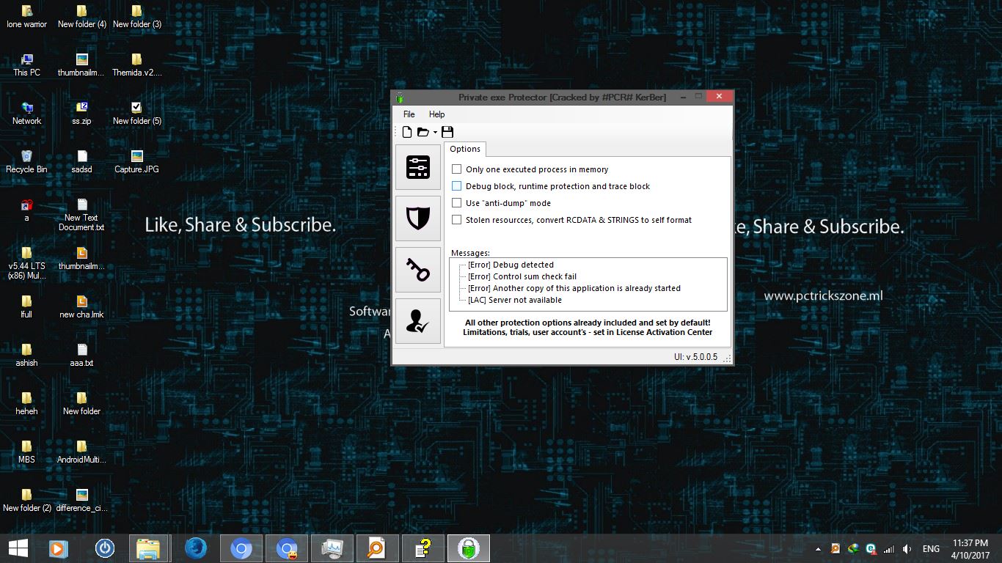Viewport: 1002px width, 563px height.
Task: Select the "New folder (5)" desktop icon
Action: click(136, 114)
